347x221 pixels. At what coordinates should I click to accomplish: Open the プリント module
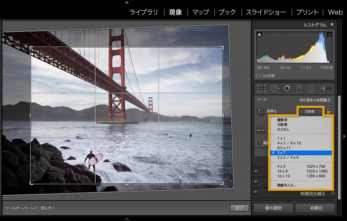point(307,12)
